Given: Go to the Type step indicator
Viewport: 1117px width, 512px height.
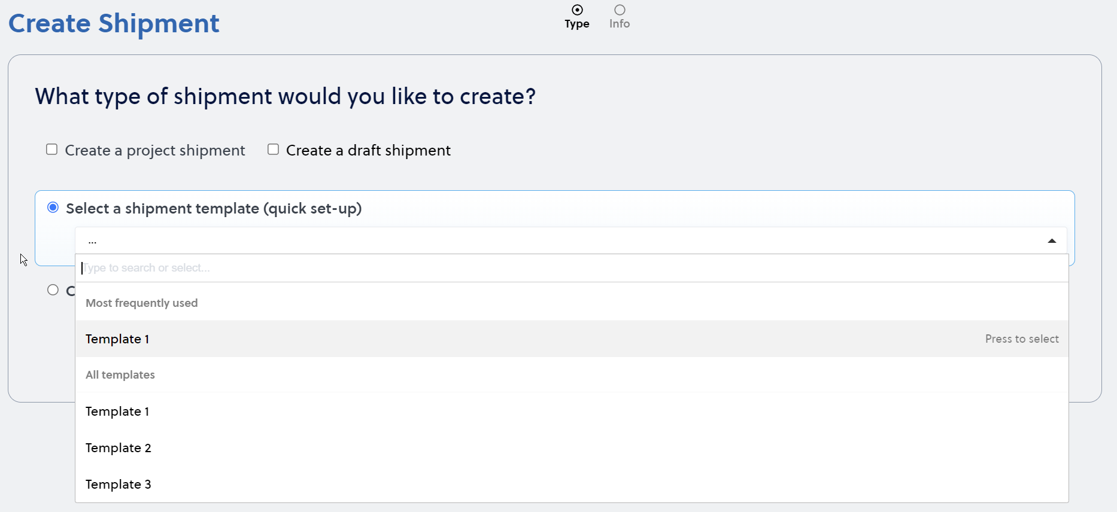Looking at the screenshot, I should tap(577, 17).
